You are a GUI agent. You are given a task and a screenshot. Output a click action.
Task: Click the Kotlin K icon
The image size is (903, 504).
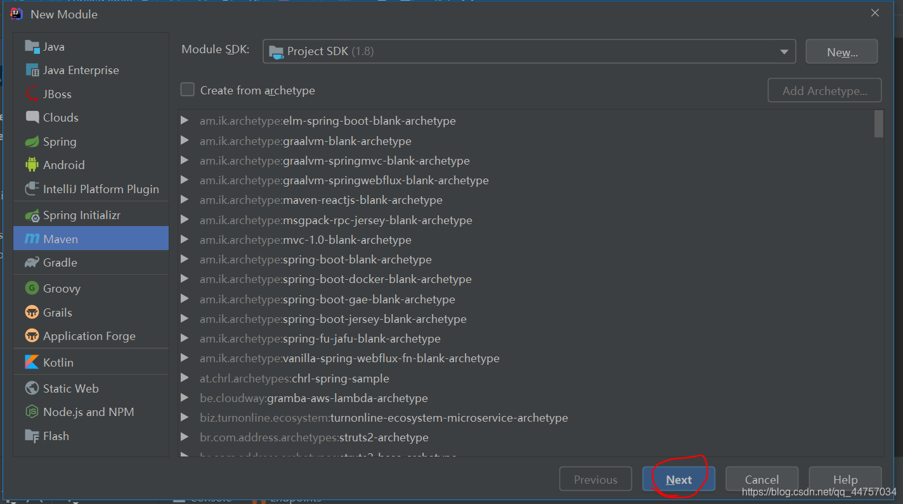click(32, 362)
